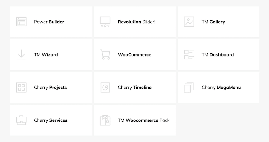Open the Power Builder link
The width and height of the screenshot is (269, 142).
(x=49, y=22)
